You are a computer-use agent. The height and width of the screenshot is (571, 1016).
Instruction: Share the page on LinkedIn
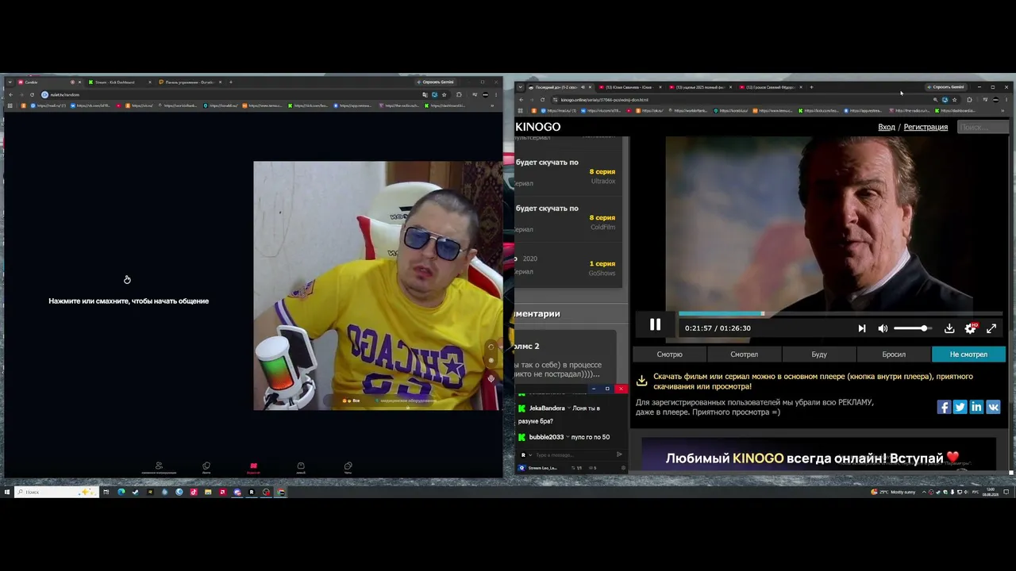click(976, 407)
